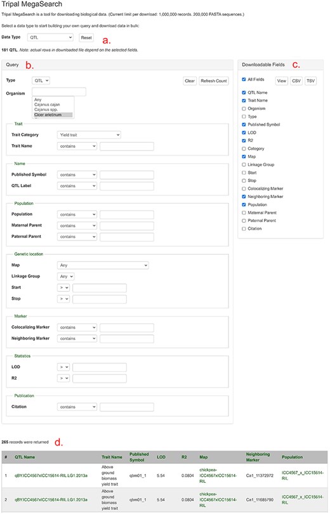Select Cajanus cajan in Organism list

(47, 105)
